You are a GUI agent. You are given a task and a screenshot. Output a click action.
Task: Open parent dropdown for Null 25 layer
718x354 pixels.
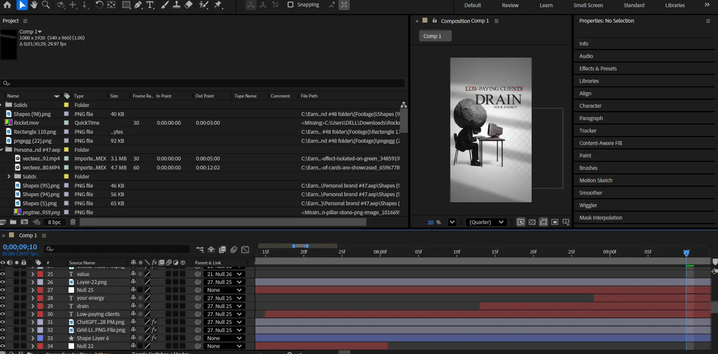[x=224, y=290]
